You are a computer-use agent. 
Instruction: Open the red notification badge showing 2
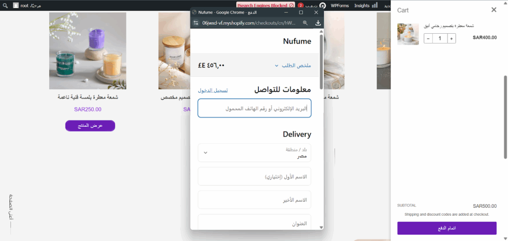[301, 5]
